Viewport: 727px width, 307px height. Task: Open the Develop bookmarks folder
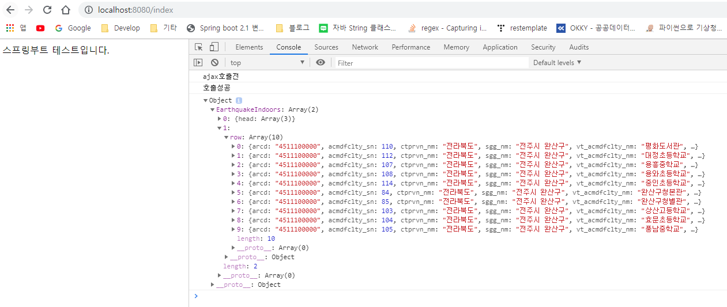[120, 28]
